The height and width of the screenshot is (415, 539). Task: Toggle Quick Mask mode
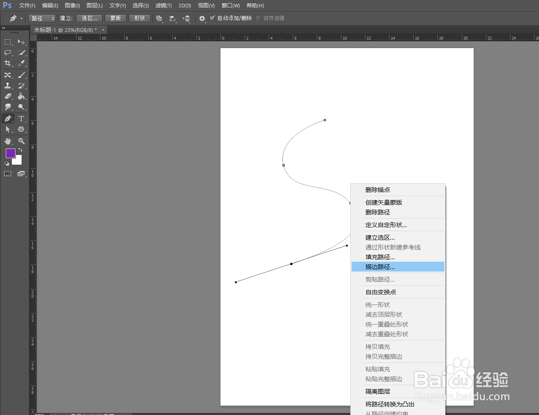(x=8, y=174)
